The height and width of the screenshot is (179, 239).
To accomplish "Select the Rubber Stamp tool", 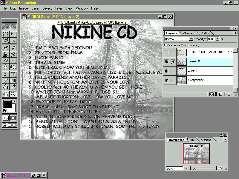I will 6,54.
